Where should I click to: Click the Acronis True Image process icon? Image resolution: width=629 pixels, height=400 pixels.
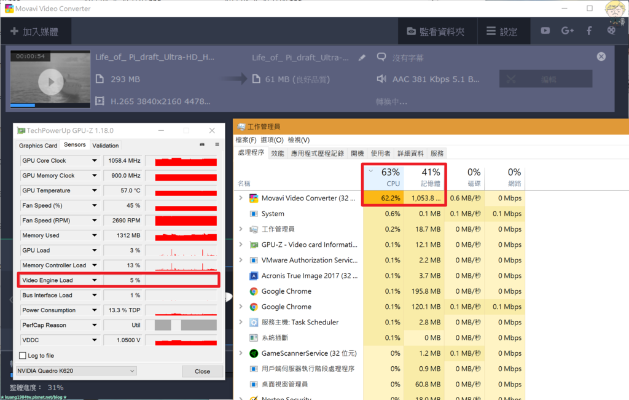[x=254, y=276]
